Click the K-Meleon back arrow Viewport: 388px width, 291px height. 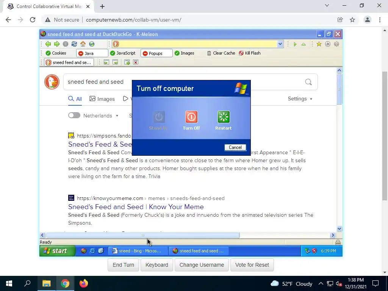[48, 44]
